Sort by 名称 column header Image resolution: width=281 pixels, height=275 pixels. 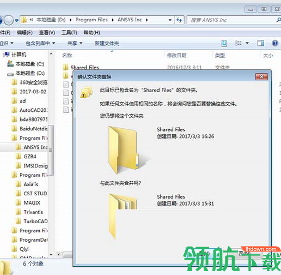click(67, 55)
